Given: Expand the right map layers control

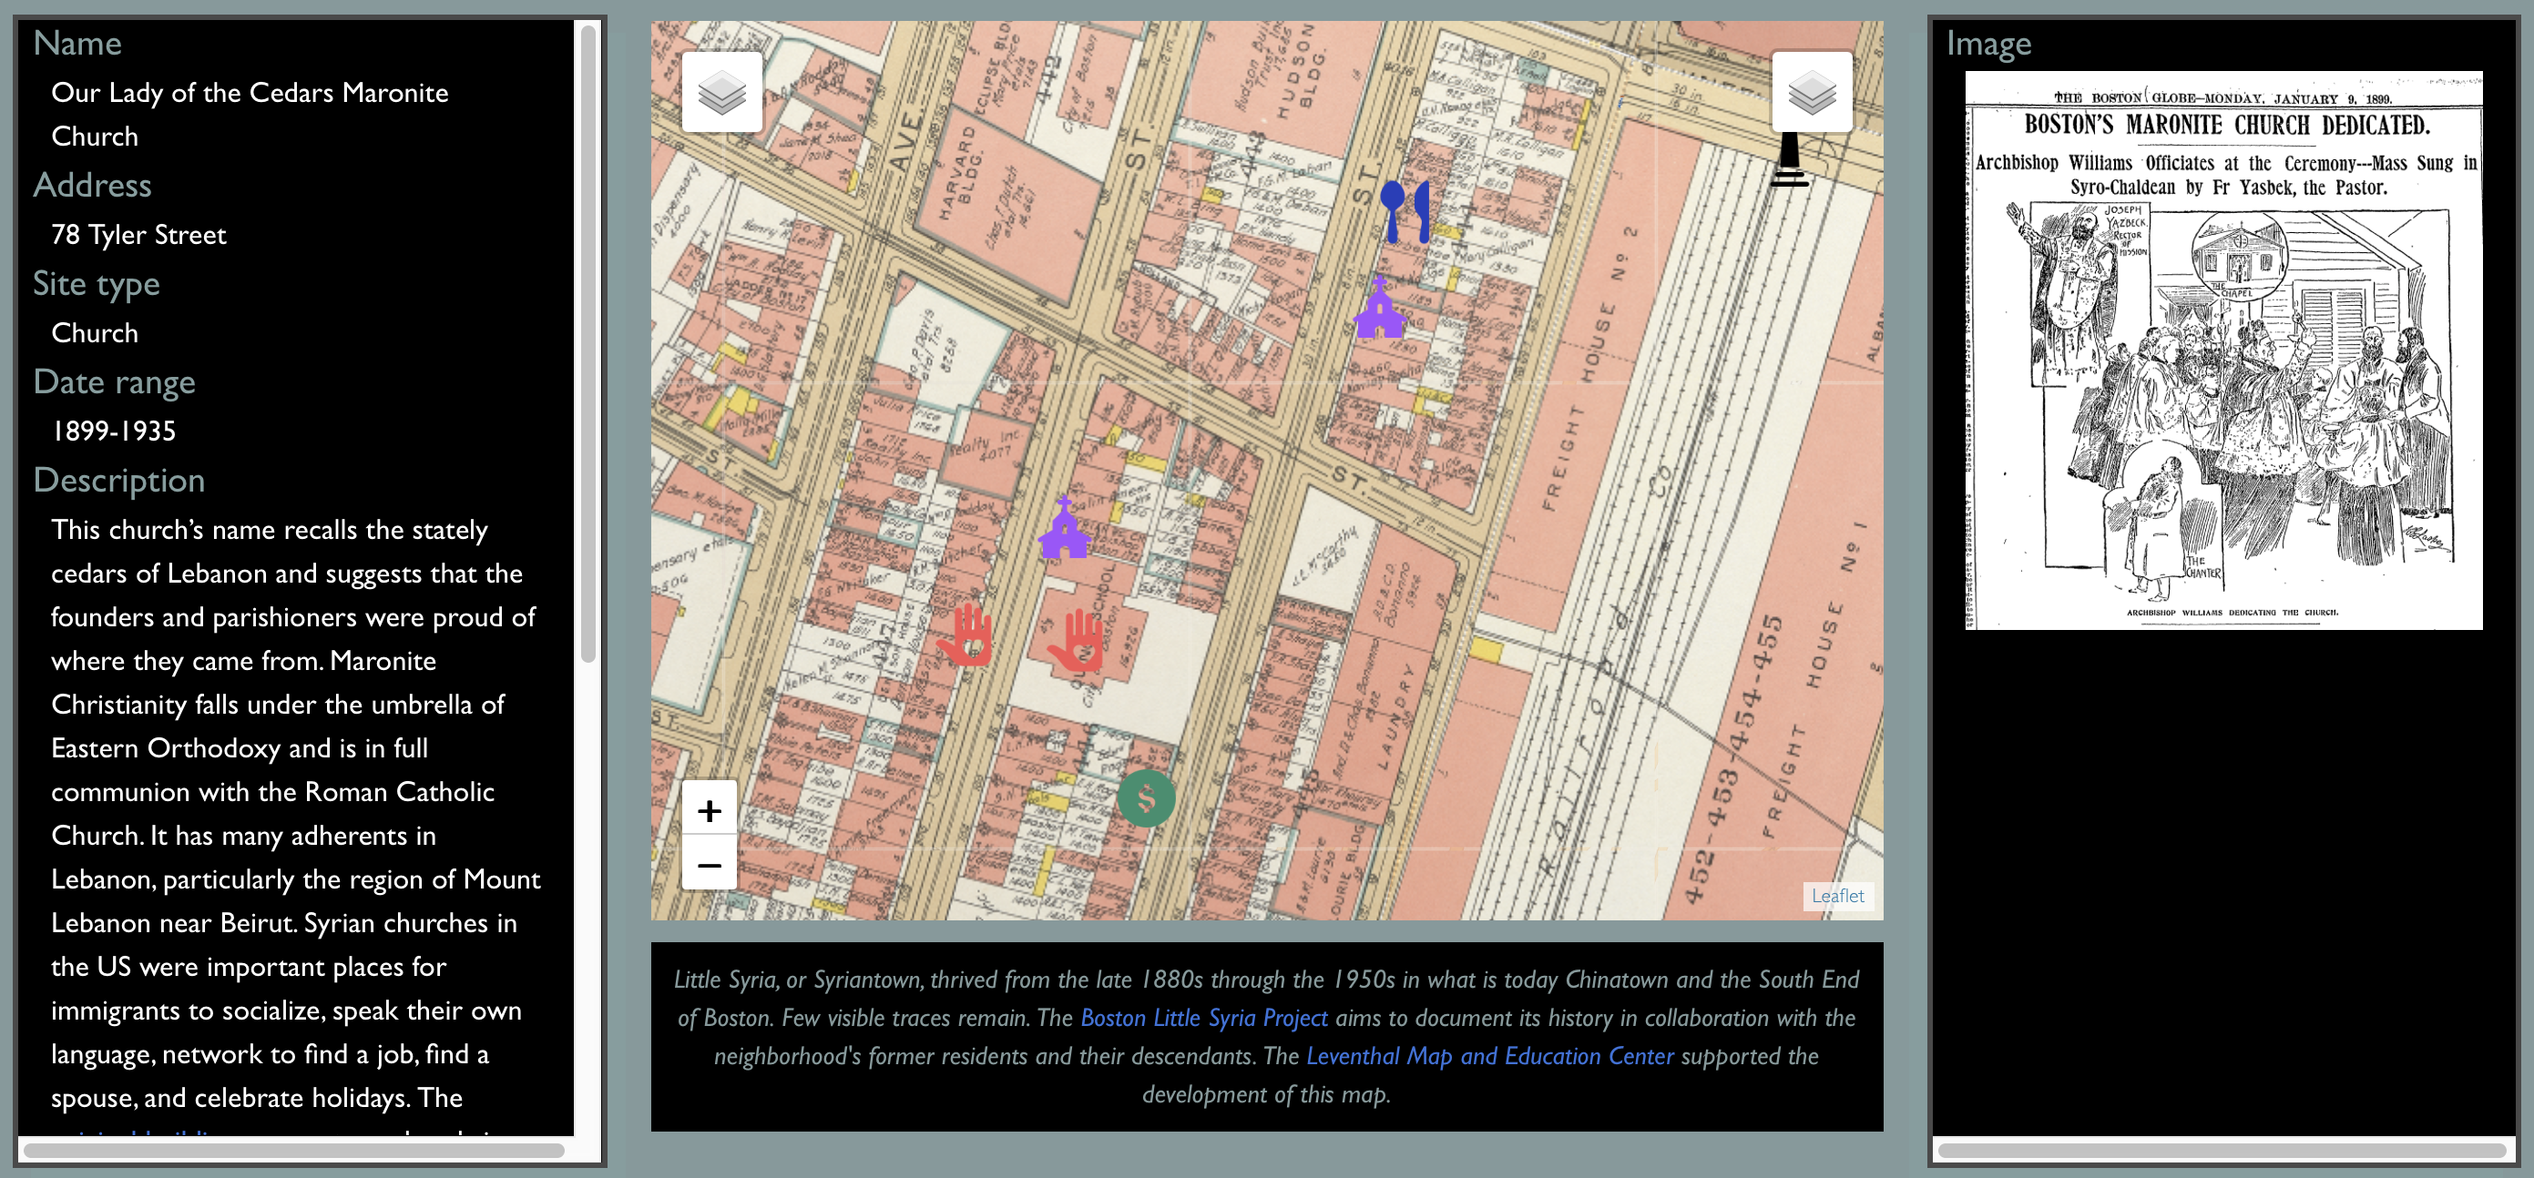Looking at the screenshot, I should click(1811, 94).
